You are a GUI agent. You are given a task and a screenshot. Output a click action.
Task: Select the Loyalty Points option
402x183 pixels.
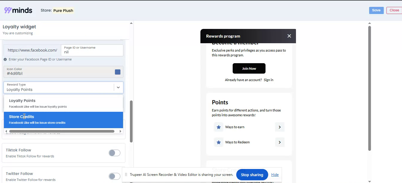click(63, 103)
